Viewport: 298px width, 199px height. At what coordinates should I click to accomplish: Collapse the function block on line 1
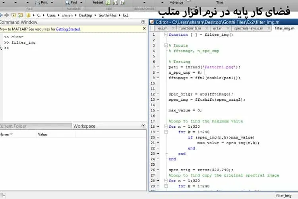(166, 35)
